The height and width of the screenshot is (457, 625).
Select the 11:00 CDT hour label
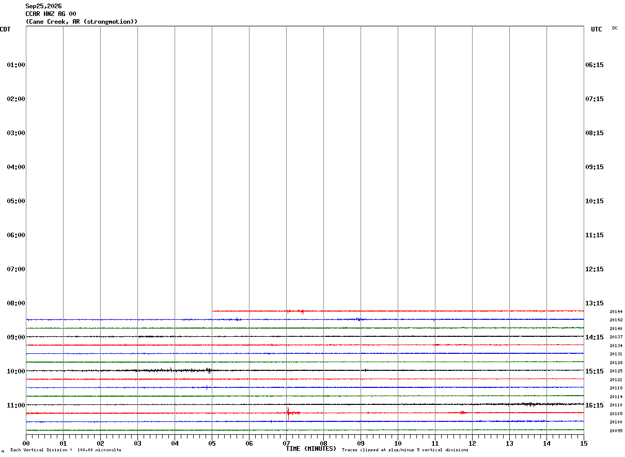pyautogui.click(x=16, y=405)
